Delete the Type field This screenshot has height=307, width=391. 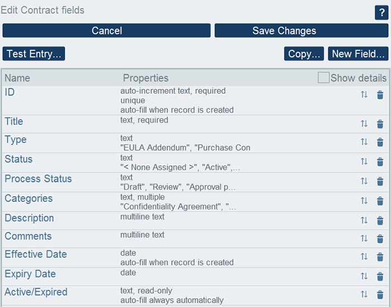[380, 142]
